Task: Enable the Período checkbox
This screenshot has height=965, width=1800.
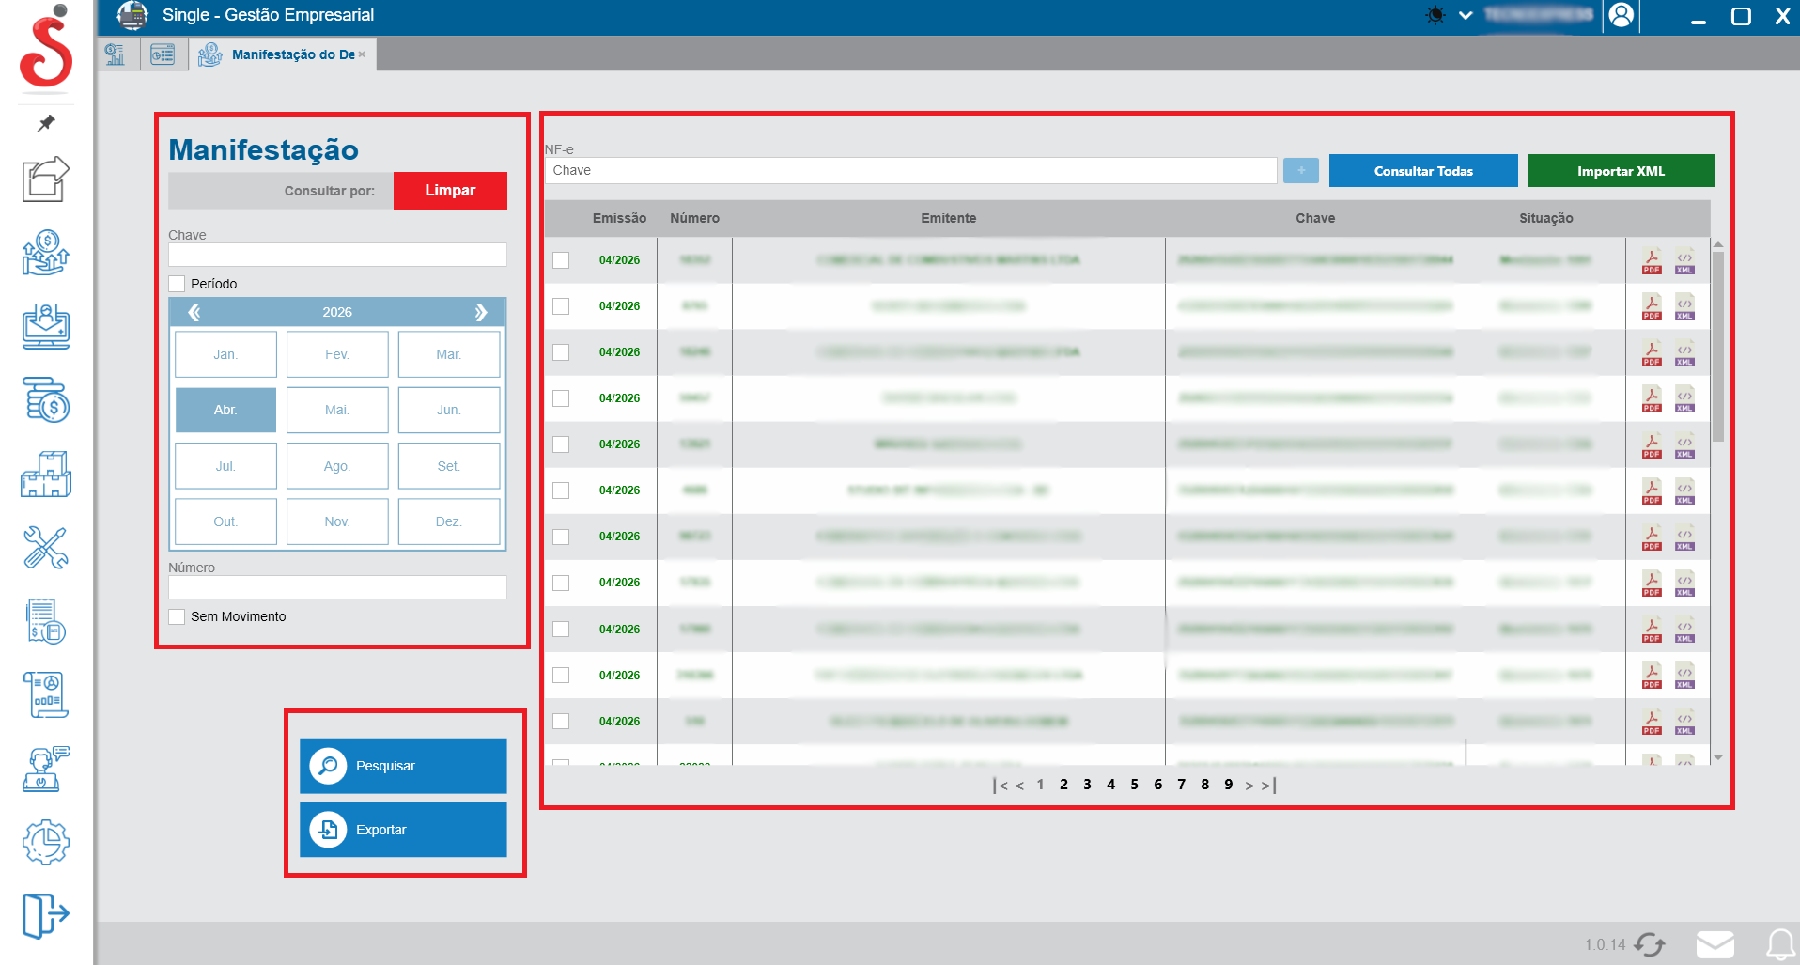Action: pos(177,284)
